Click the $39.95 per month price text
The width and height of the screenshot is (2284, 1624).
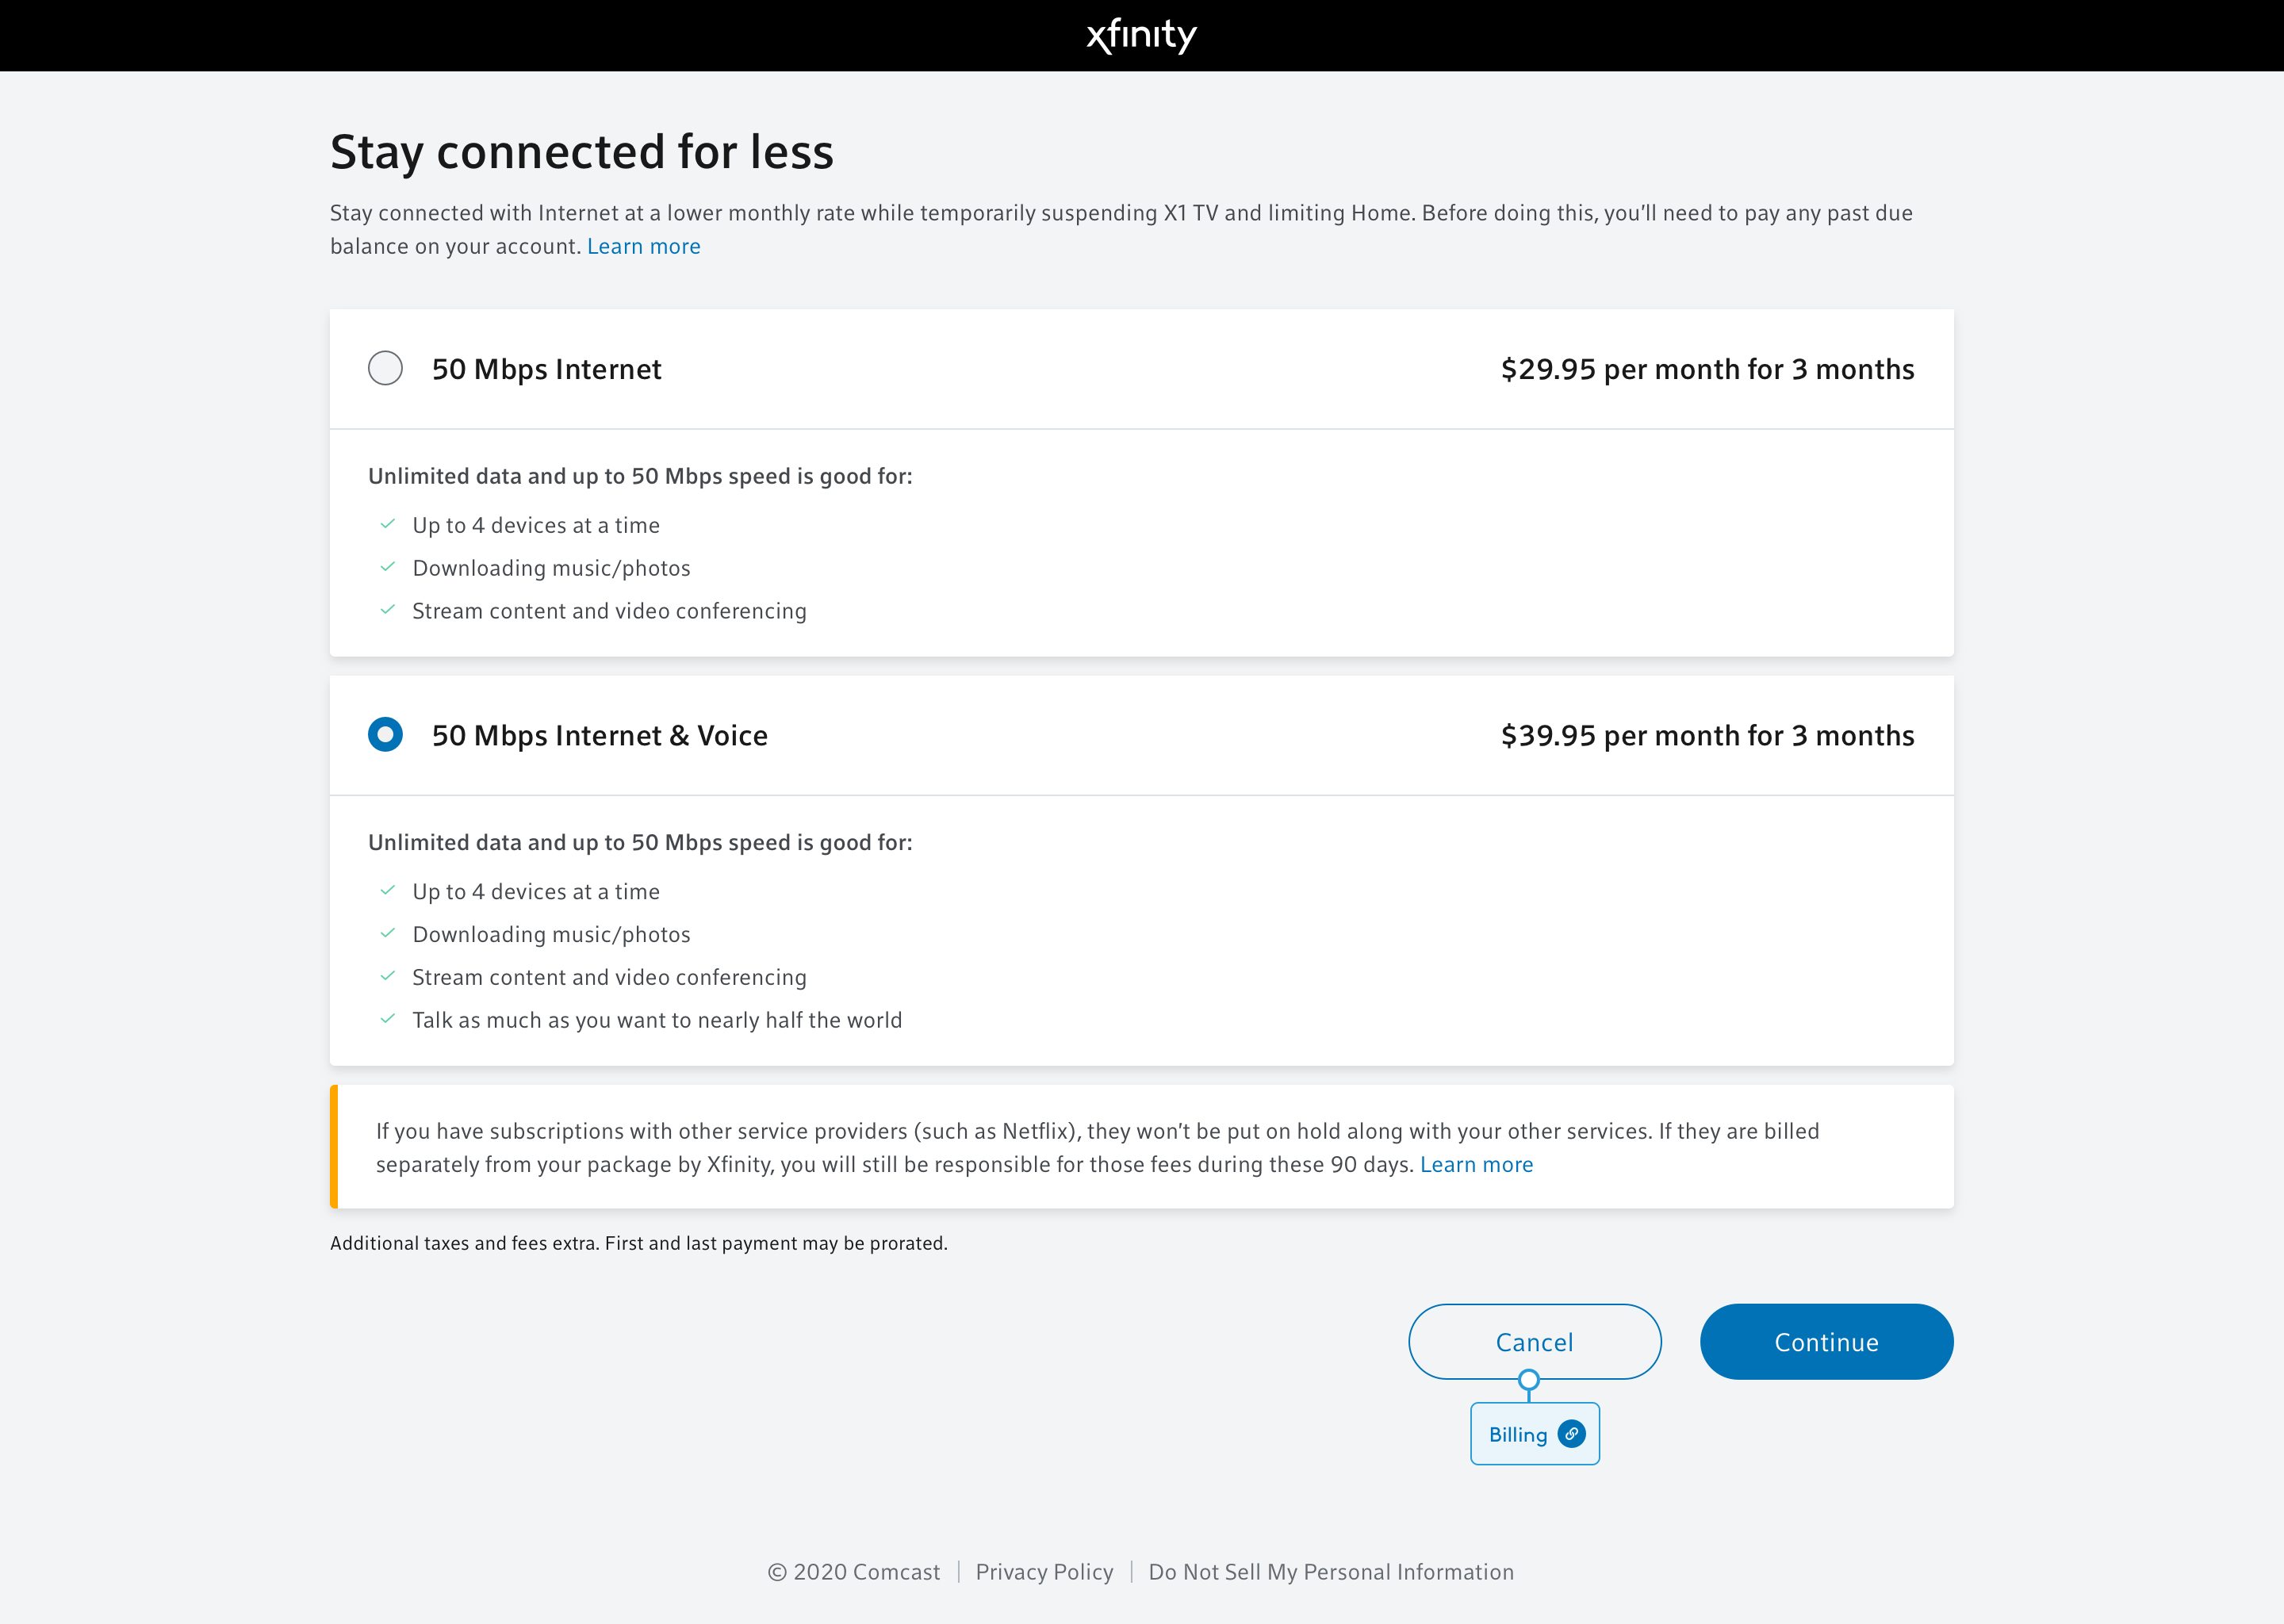pyautogui.click(x=1707, y=735)
